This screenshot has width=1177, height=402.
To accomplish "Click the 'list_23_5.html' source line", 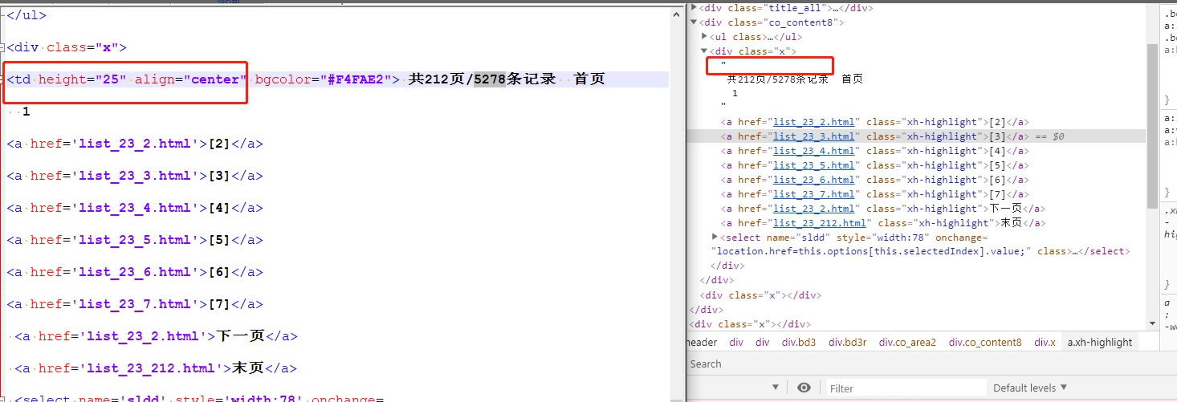I will click(x=135, y=240).
